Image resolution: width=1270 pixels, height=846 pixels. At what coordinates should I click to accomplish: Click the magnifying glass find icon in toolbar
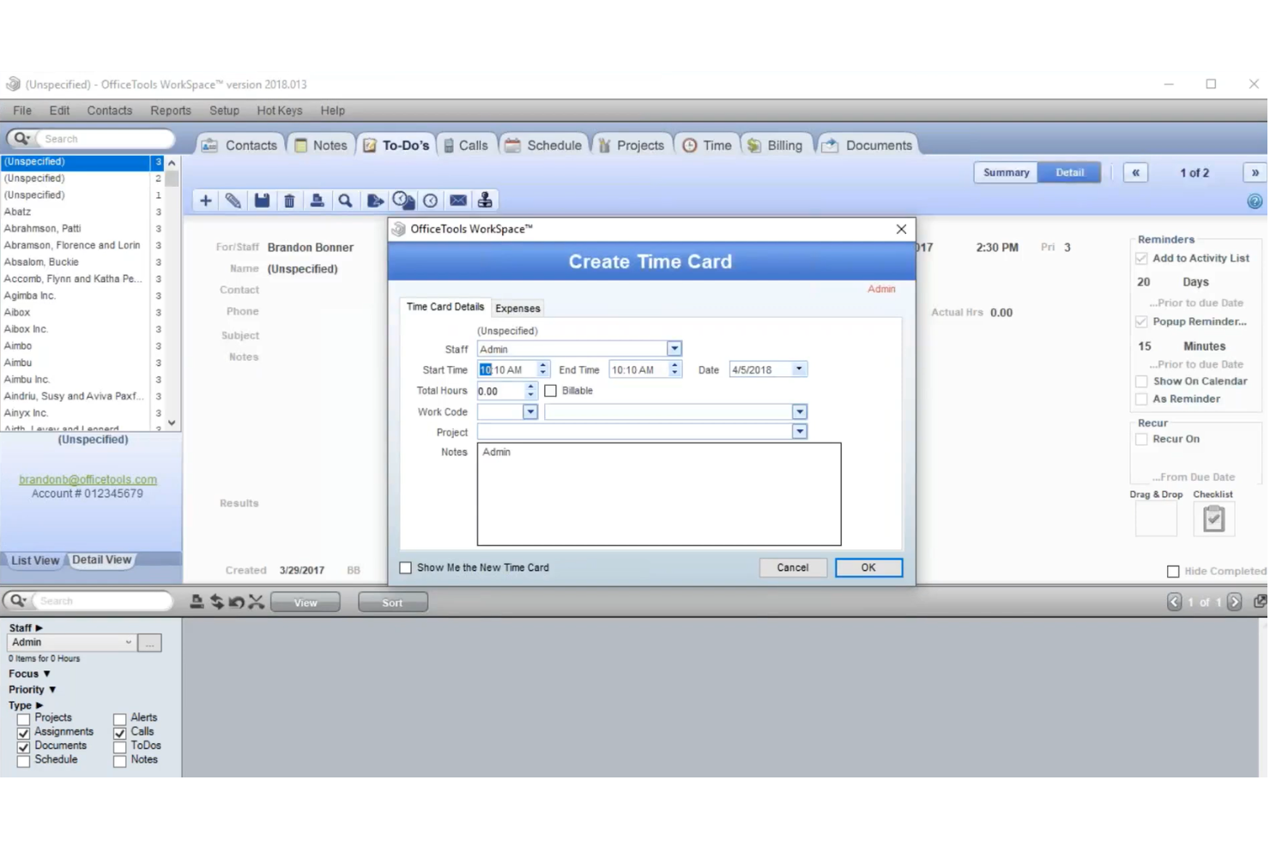click(345, 201)
